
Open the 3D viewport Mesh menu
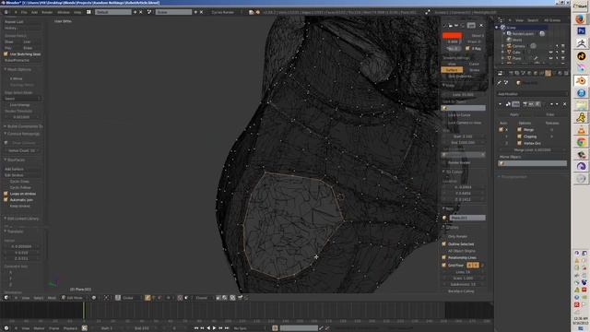tap(52, 298)
